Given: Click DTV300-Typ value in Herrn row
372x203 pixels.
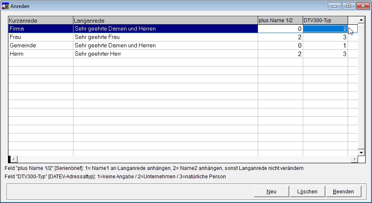Looking at the screenshot, I should point(325,54).
